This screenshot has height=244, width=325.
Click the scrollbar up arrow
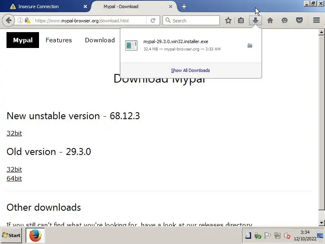321,32
